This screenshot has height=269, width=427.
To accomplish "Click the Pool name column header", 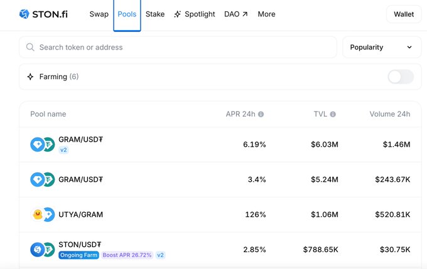I will pyautogui.click(x=48, y=114).
